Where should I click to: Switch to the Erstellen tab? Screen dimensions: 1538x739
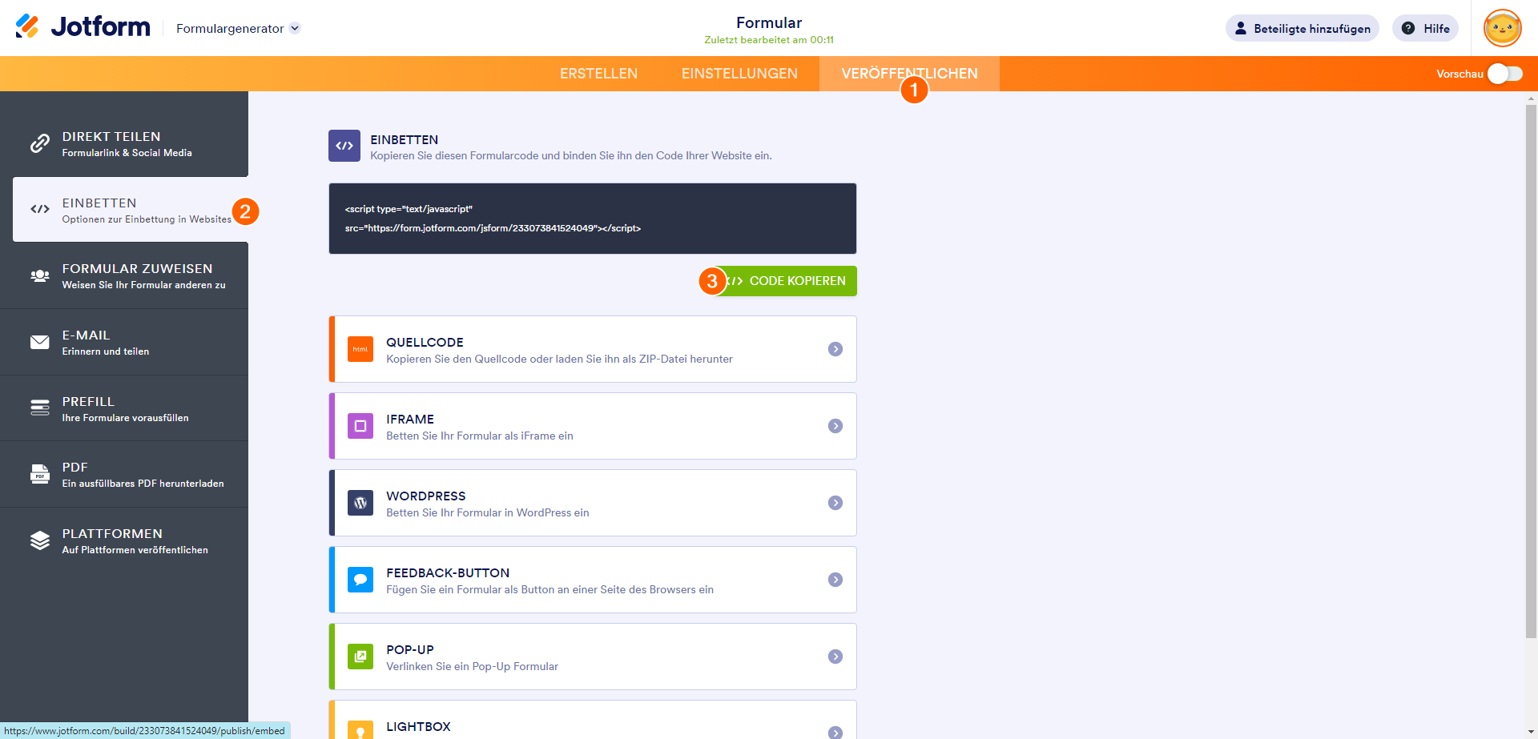598,74
